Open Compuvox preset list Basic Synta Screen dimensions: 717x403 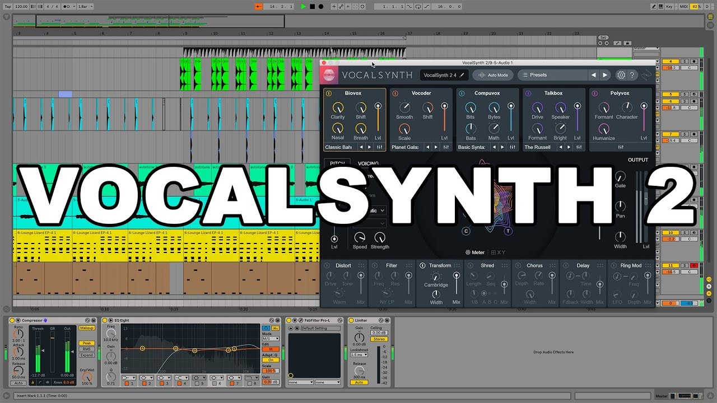[472, 147]
